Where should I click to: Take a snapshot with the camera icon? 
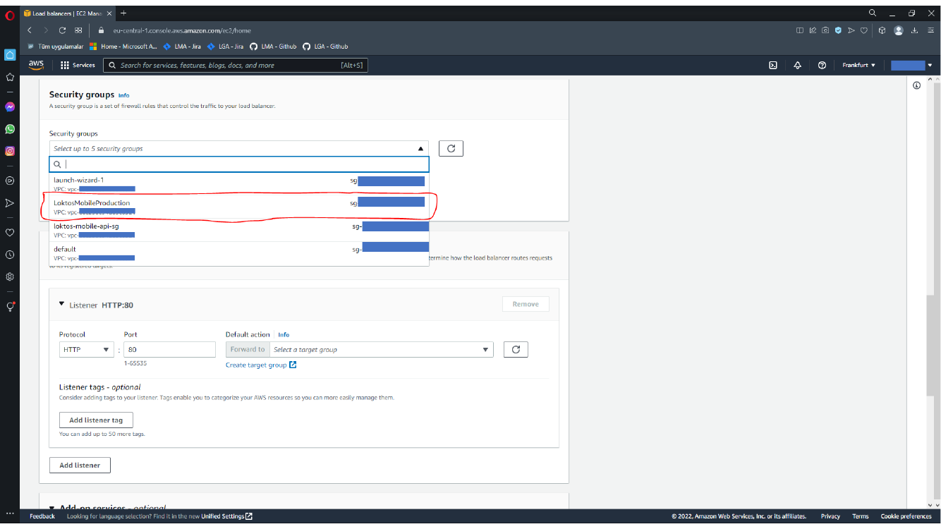(x=825, y=30)
